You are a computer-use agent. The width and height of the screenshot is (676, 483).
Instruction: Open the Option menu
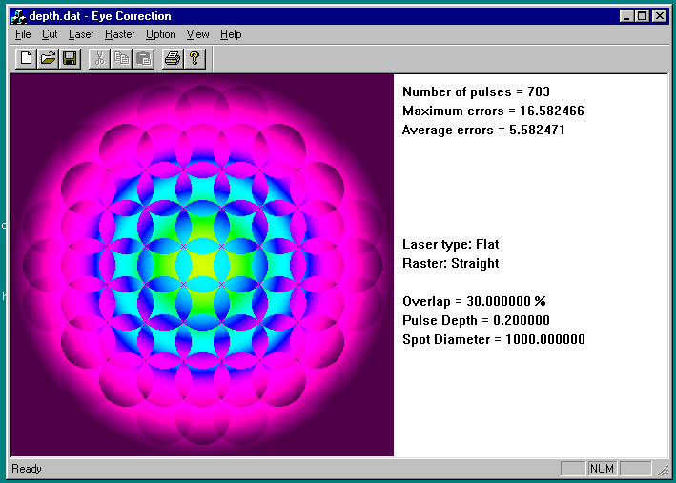pyautogui.click(x=161, y=34)
